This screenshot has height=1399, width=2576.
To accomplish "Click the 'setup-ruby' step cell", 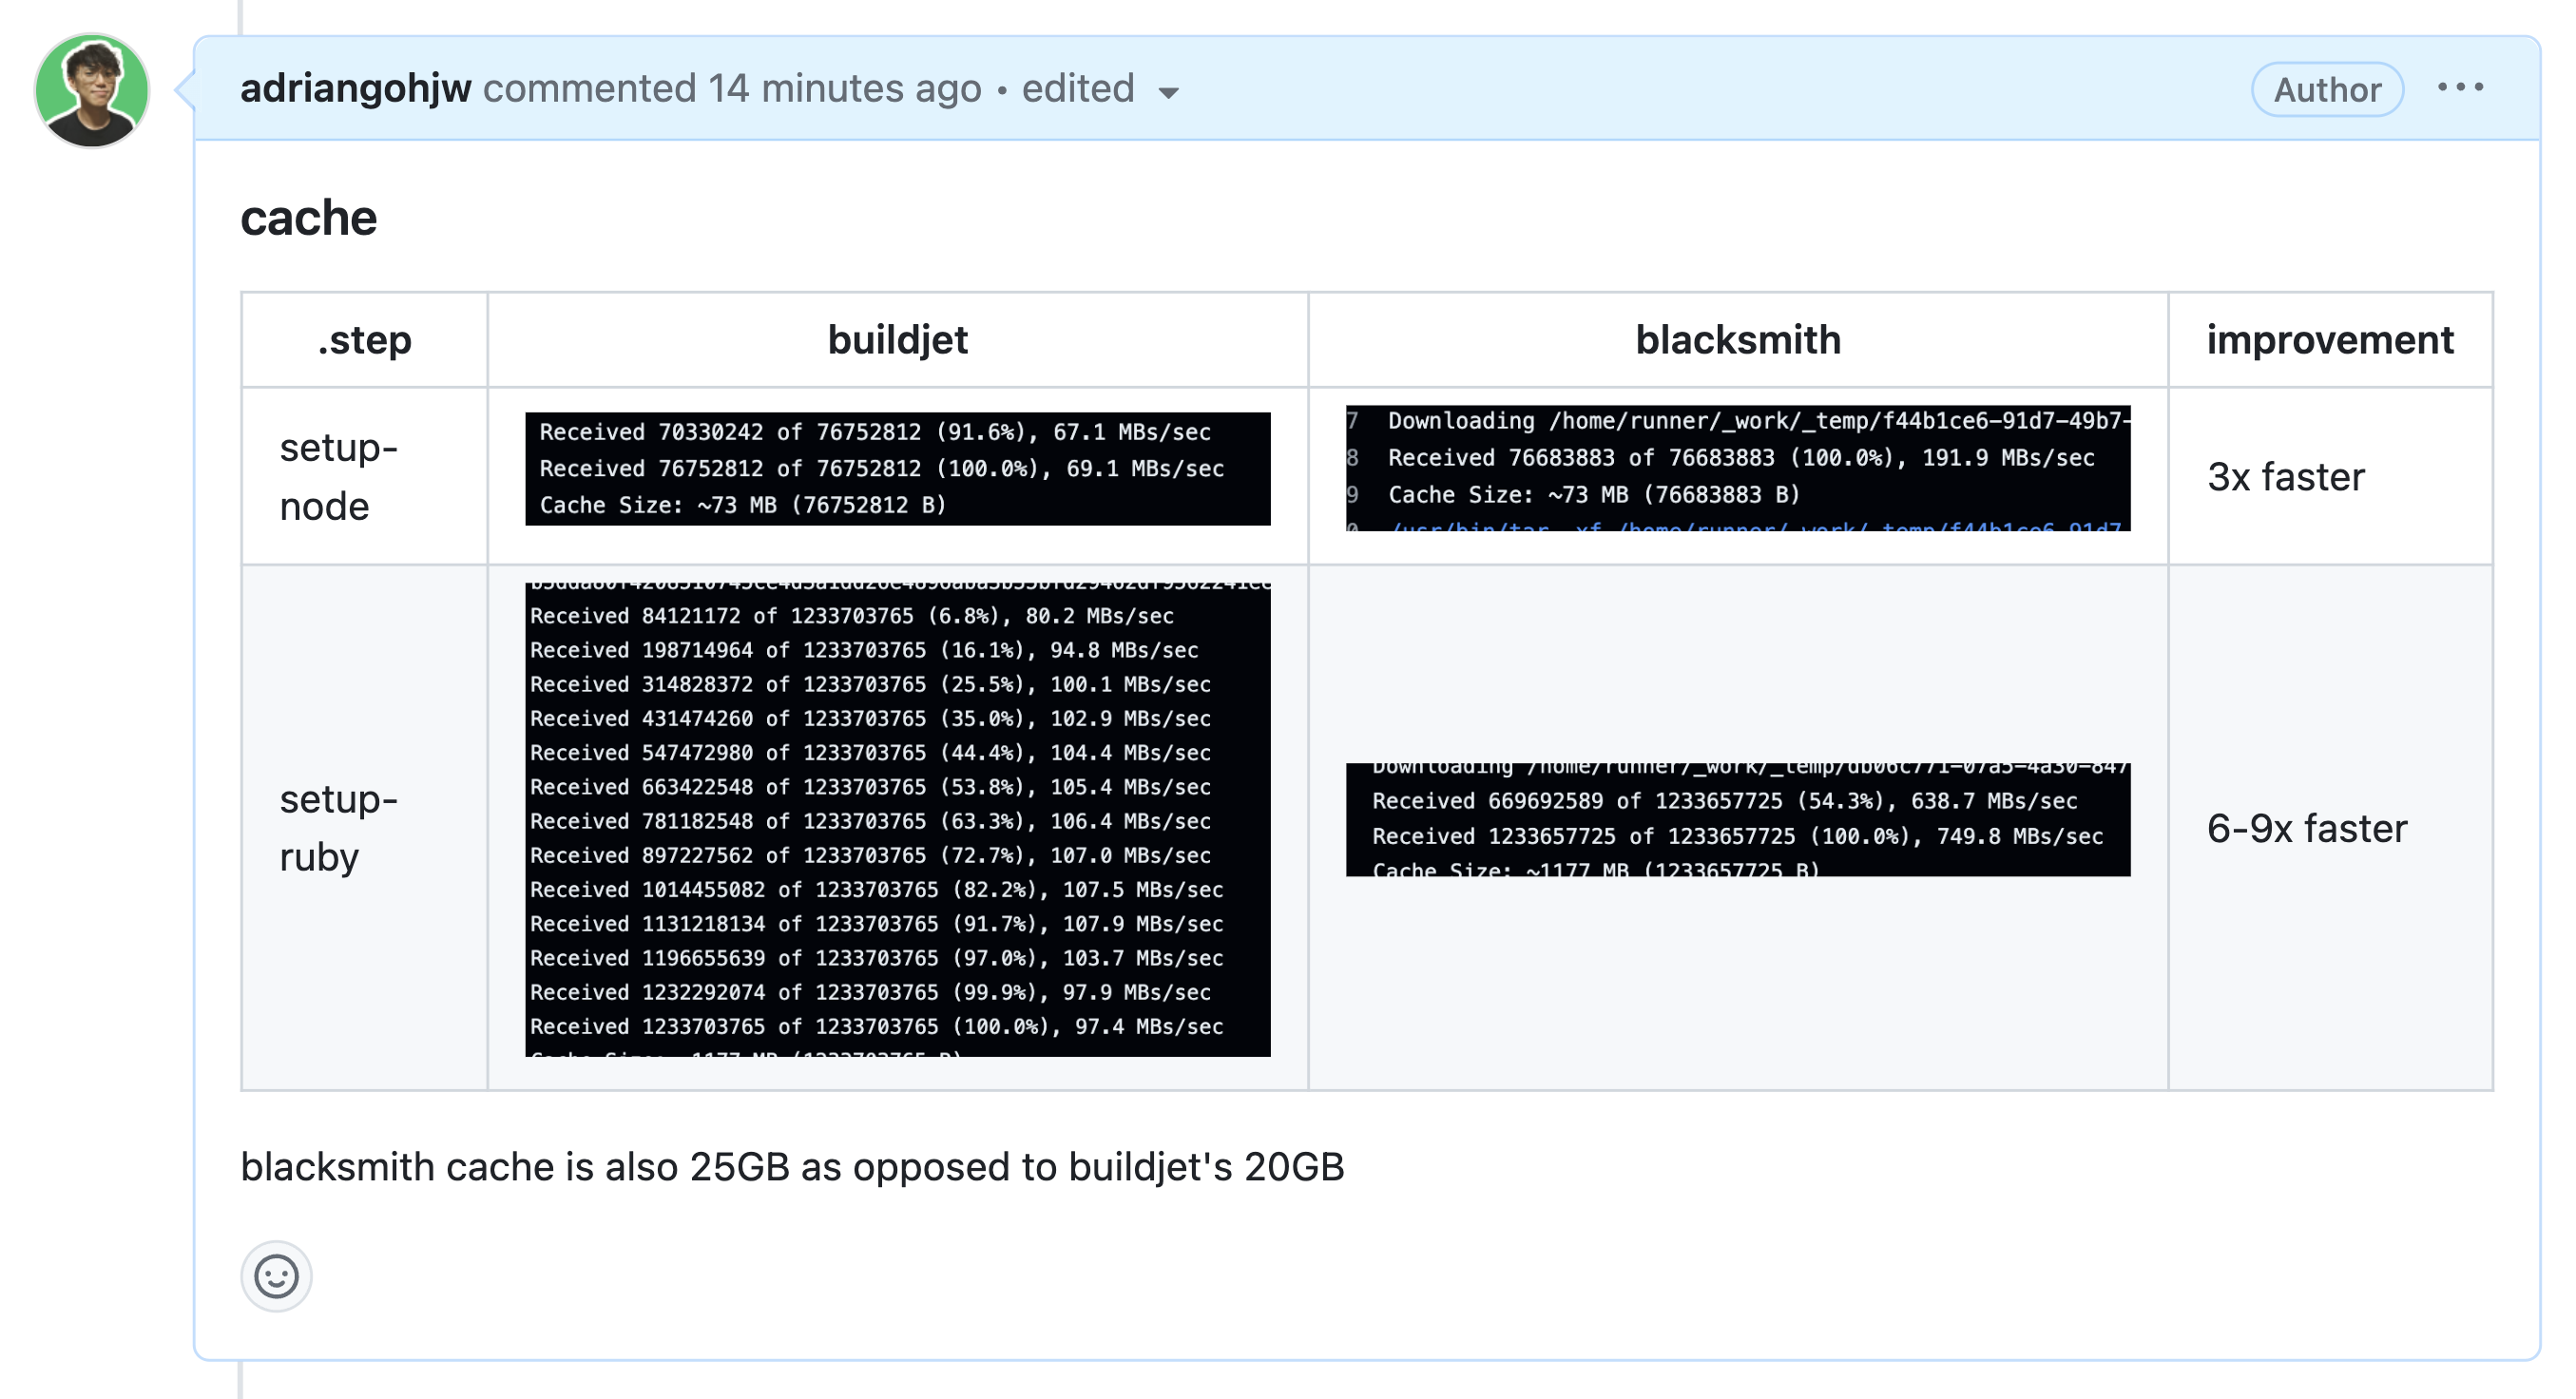I will tap(338, 828).
